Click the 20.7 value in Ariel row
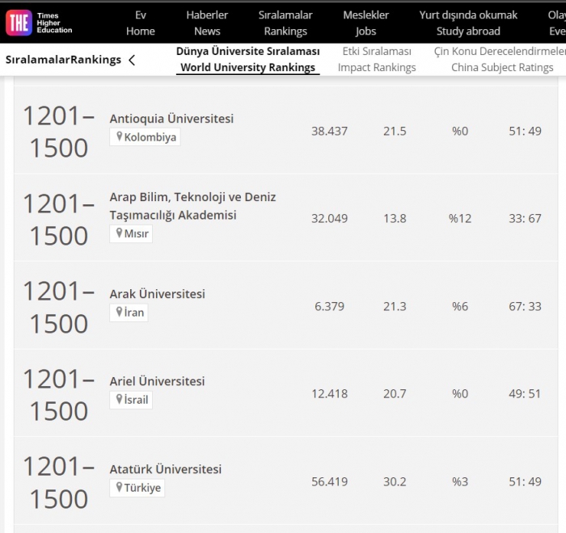 coord(395,393)
